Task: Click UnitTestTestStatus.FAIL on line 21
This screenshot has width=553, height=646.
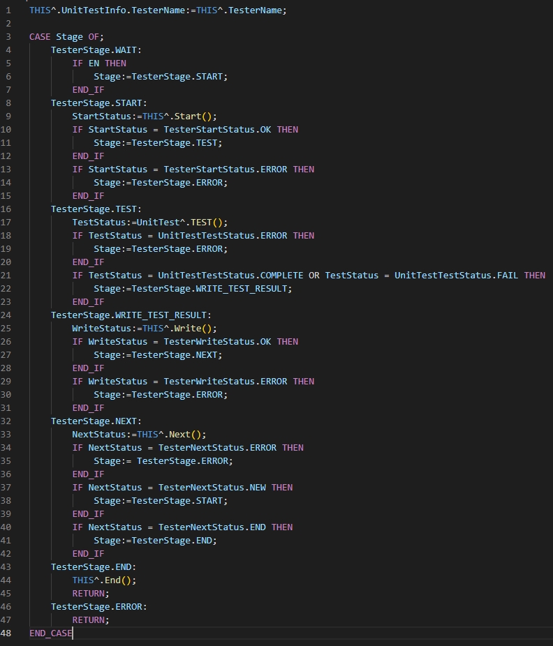Action: [x=456, y=275]
